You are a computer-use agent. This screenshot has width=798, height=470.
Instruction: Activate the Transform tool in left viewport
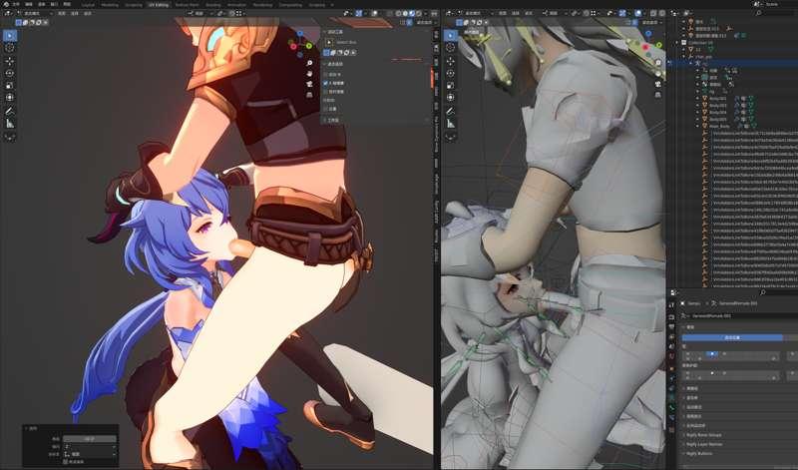(x=10, y=98)
